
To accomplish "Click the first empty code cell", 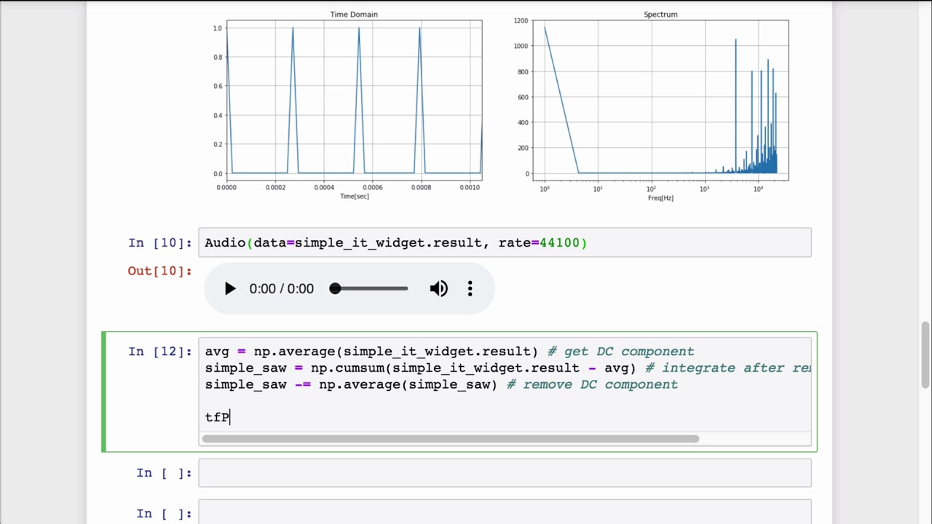I will [x=505, y=473].
